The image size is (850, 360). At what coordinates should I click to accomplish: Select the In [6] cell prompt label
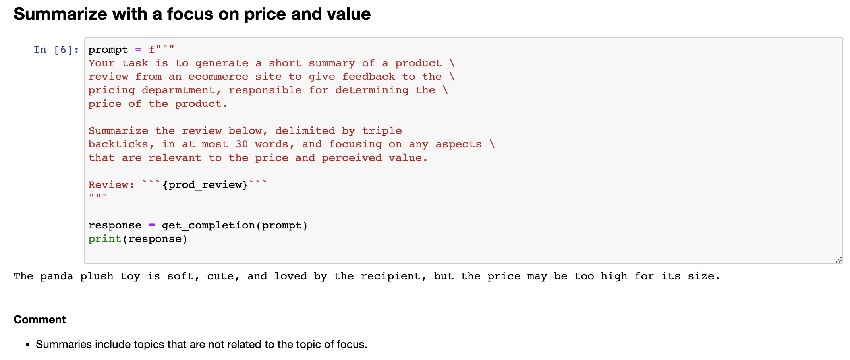(x=56, y=50)
